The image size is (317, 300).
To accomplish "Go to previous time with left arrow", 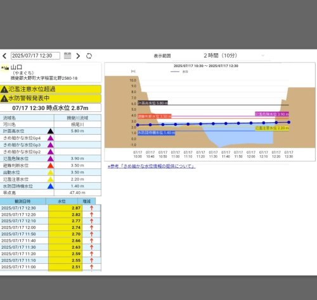I will [4, 56].
